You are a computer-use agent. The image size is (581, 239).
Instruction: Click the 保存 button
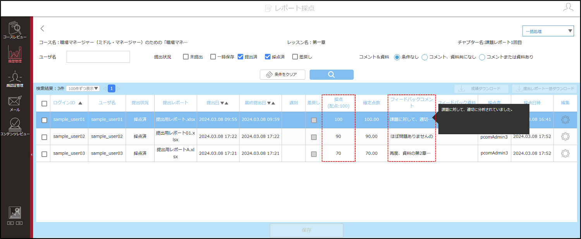click(x=306, y=230)
